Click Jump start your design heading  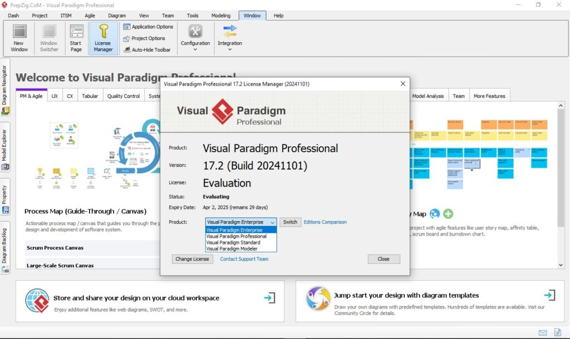point(406,296)
